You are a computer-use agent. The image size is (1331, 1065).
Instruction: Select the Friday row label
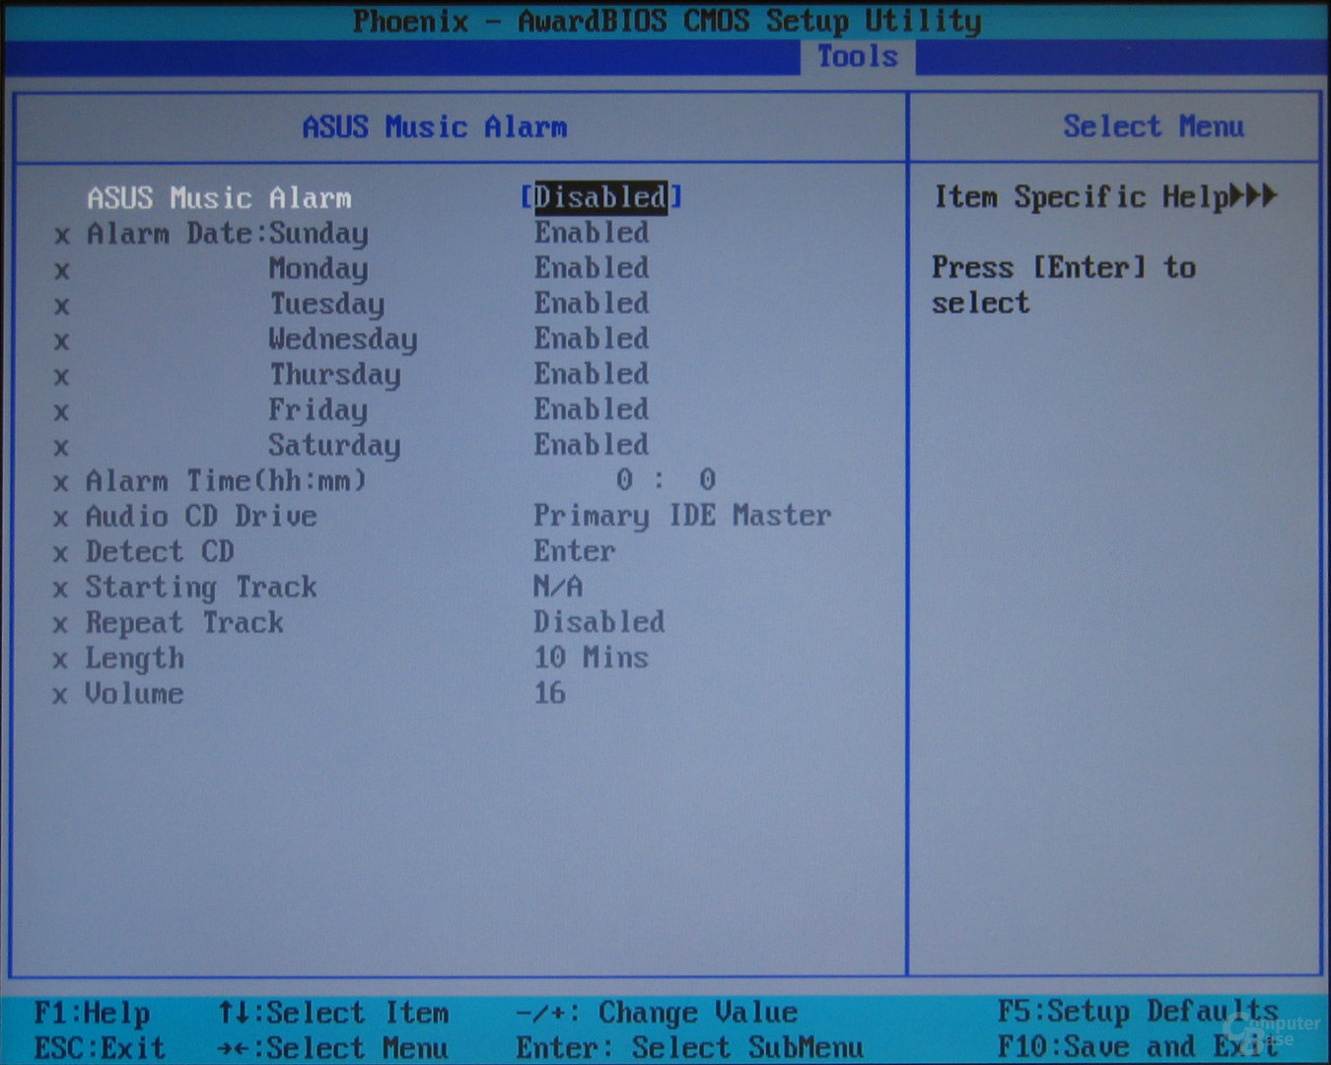click(318, 410)
